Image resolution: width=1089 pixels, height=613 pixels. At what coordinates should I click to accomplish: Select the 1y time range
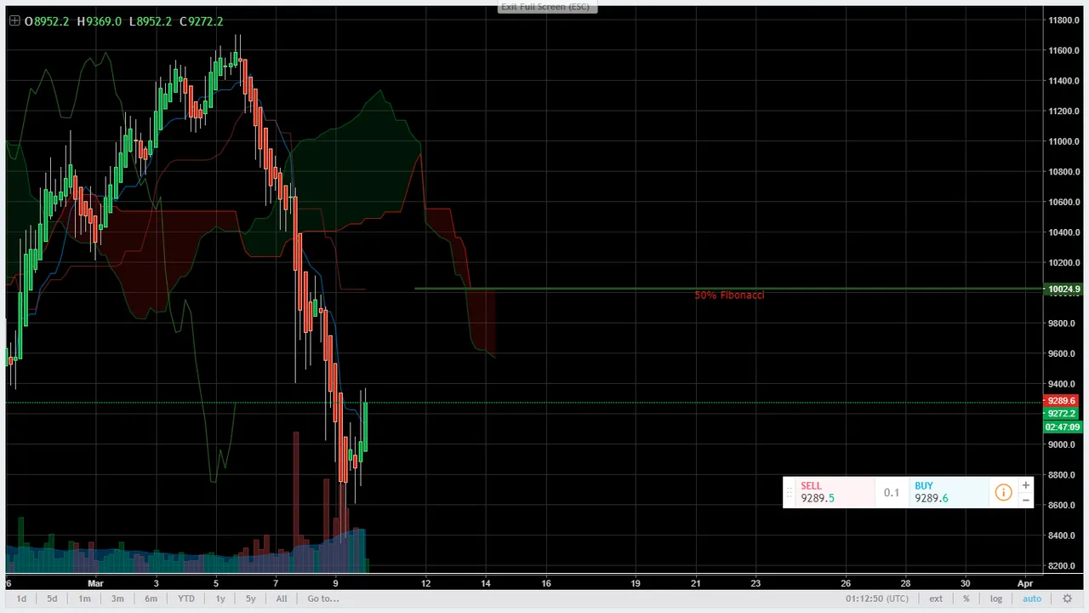click(220, 599)
